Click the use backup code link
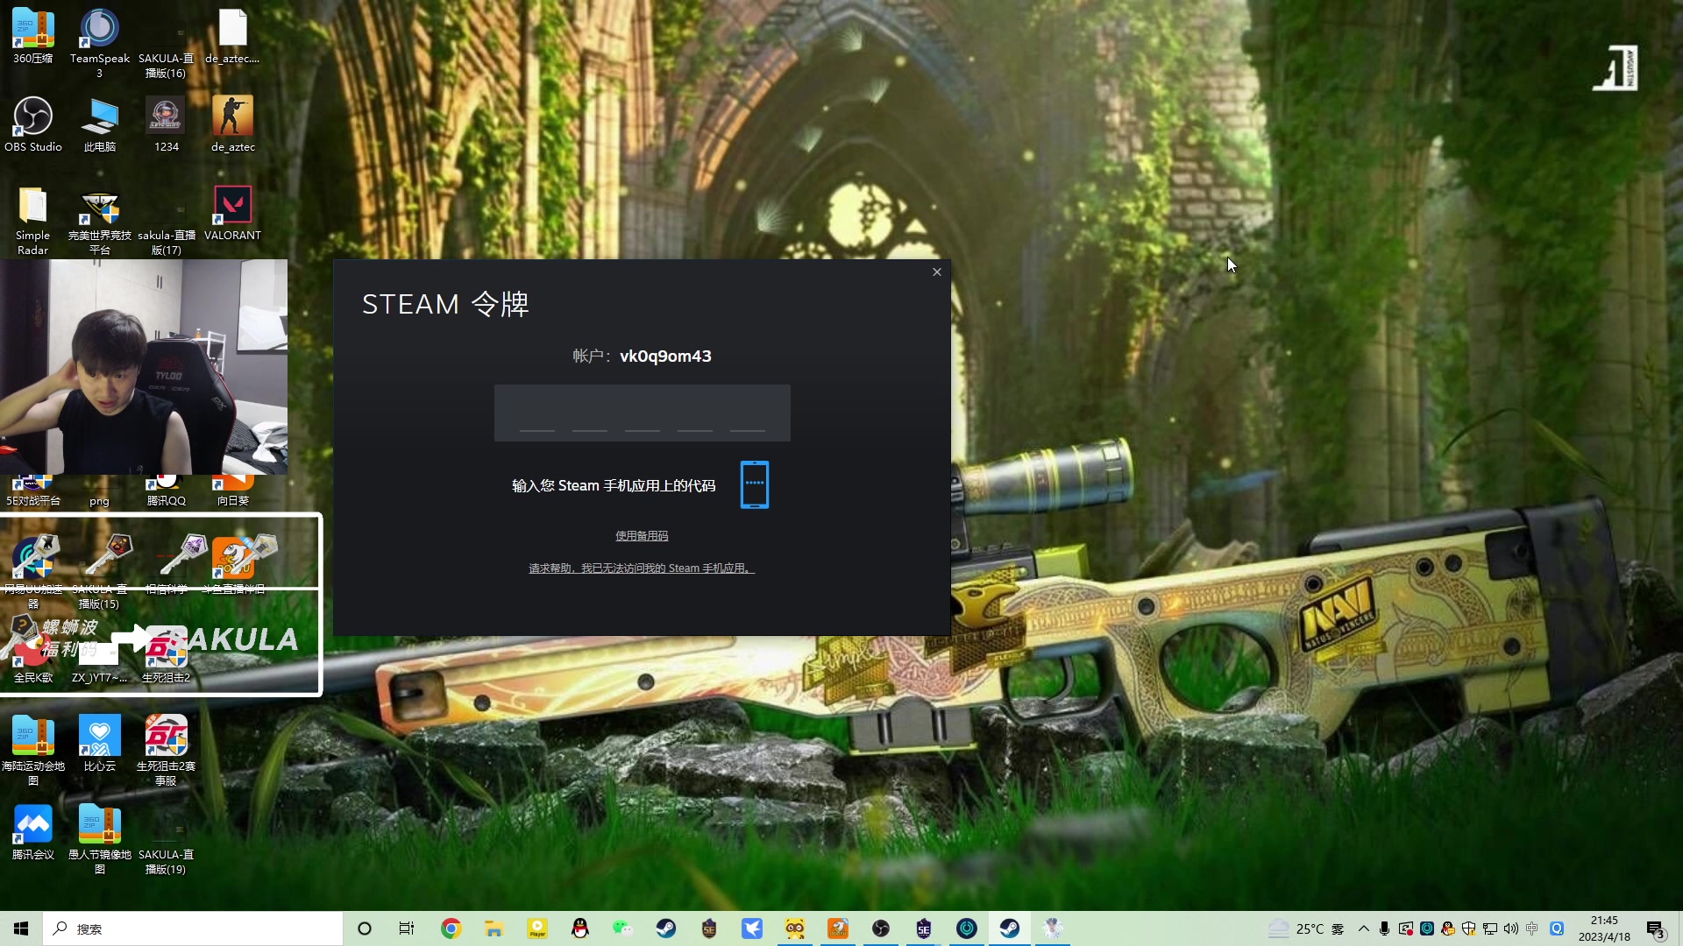This screenshot has width=1683, height=946. click(642, 536)
